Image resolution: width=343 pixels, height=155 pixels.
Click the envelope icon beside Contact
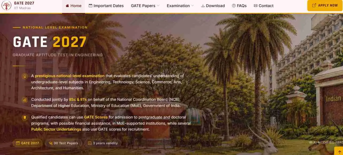click(x=256, y=6)
